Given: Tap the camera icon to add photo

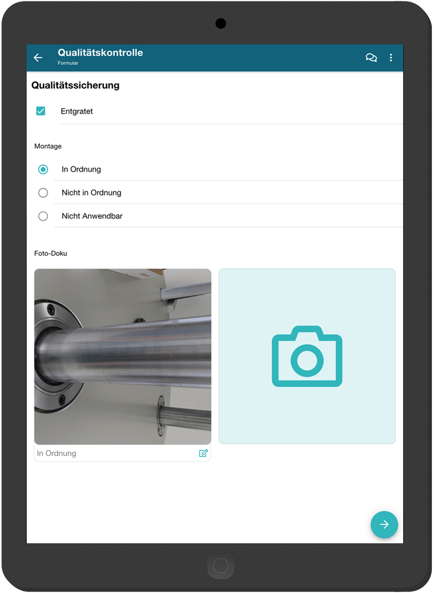Looking at the screenshot, I should (307, 356).
